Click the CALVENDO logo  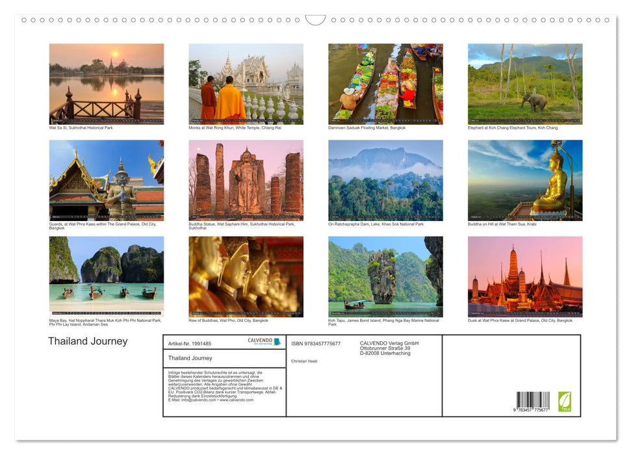coord(260,340)
